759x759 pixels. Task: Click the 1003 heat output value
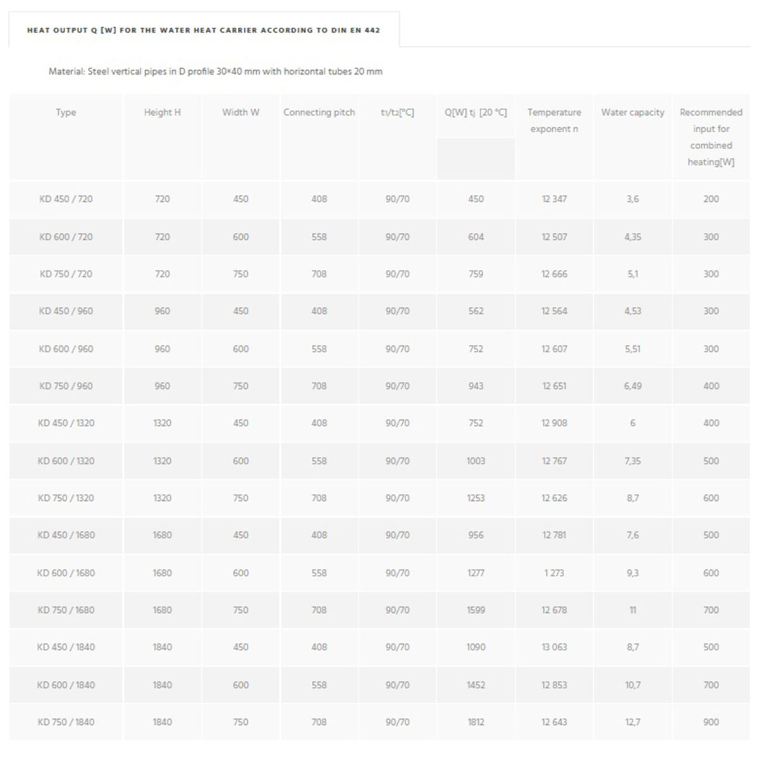[x=476, y=461]
